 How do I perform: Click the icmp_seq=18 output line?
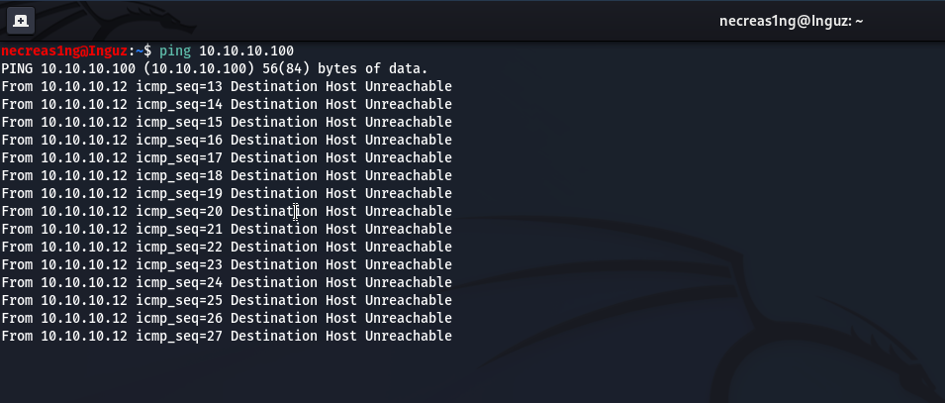coord(226,175)
